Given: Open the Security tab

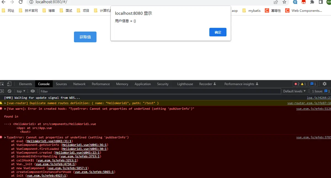Looking at the screenshot, I should [163, 84].
